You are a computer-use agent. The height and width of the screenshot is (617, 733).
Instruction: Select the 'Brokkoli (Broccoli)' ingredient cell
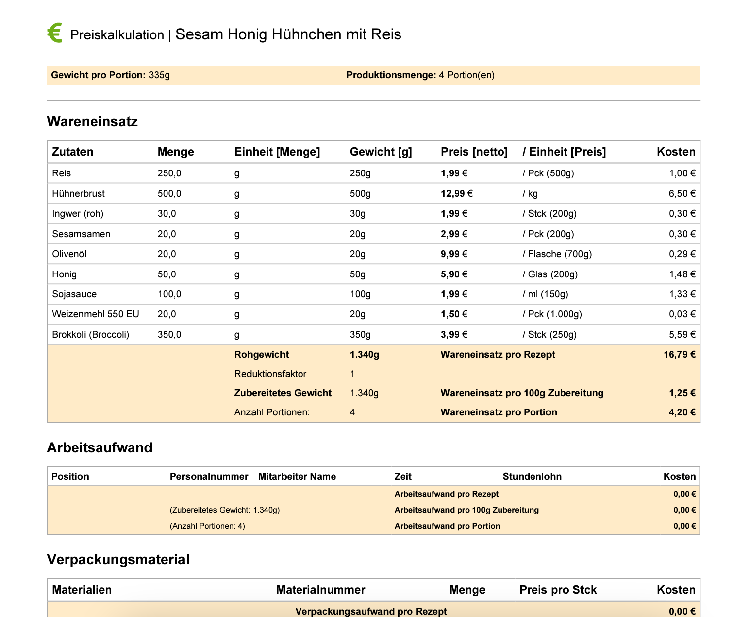point(91,335)
